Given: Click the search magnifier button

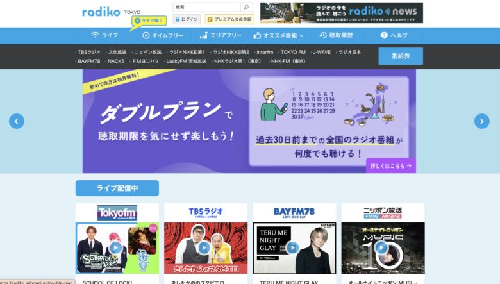Looking at the screenshot, I should pyautogui.click(x=246, y=6).
